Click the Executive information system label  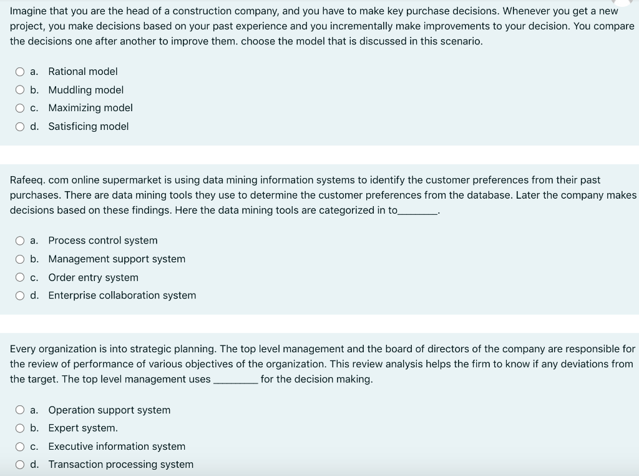click(117, 446)
